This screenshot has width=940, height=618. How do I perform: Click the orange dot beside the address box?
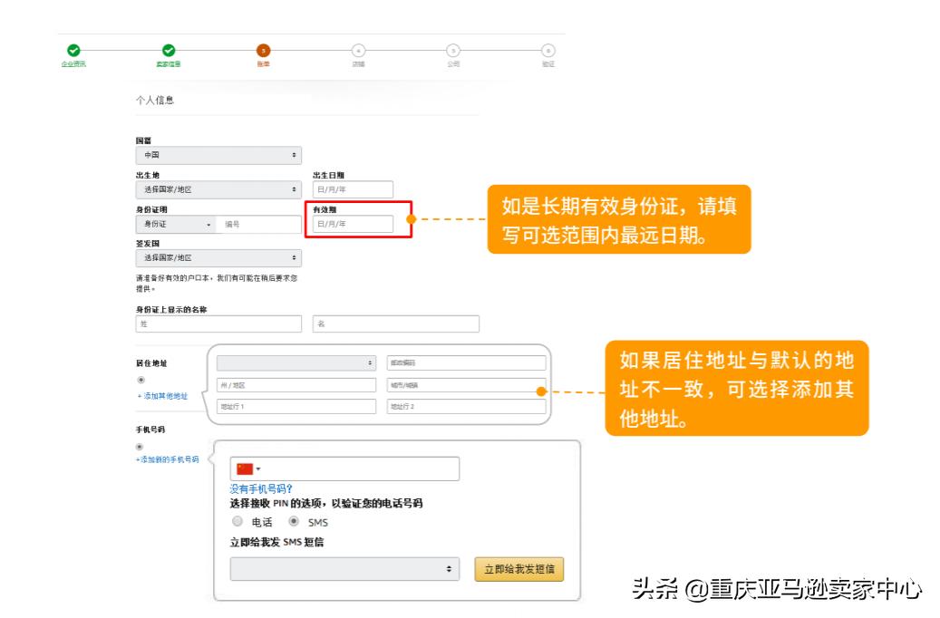point(541,391)
